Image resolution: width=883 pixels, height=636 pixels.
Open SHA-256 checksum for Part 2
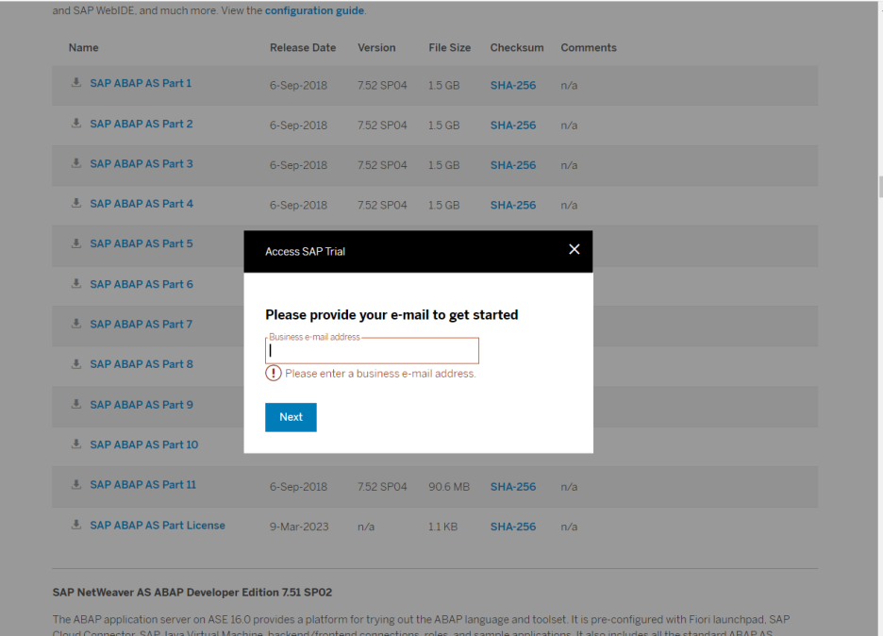[x=513, y=126]
